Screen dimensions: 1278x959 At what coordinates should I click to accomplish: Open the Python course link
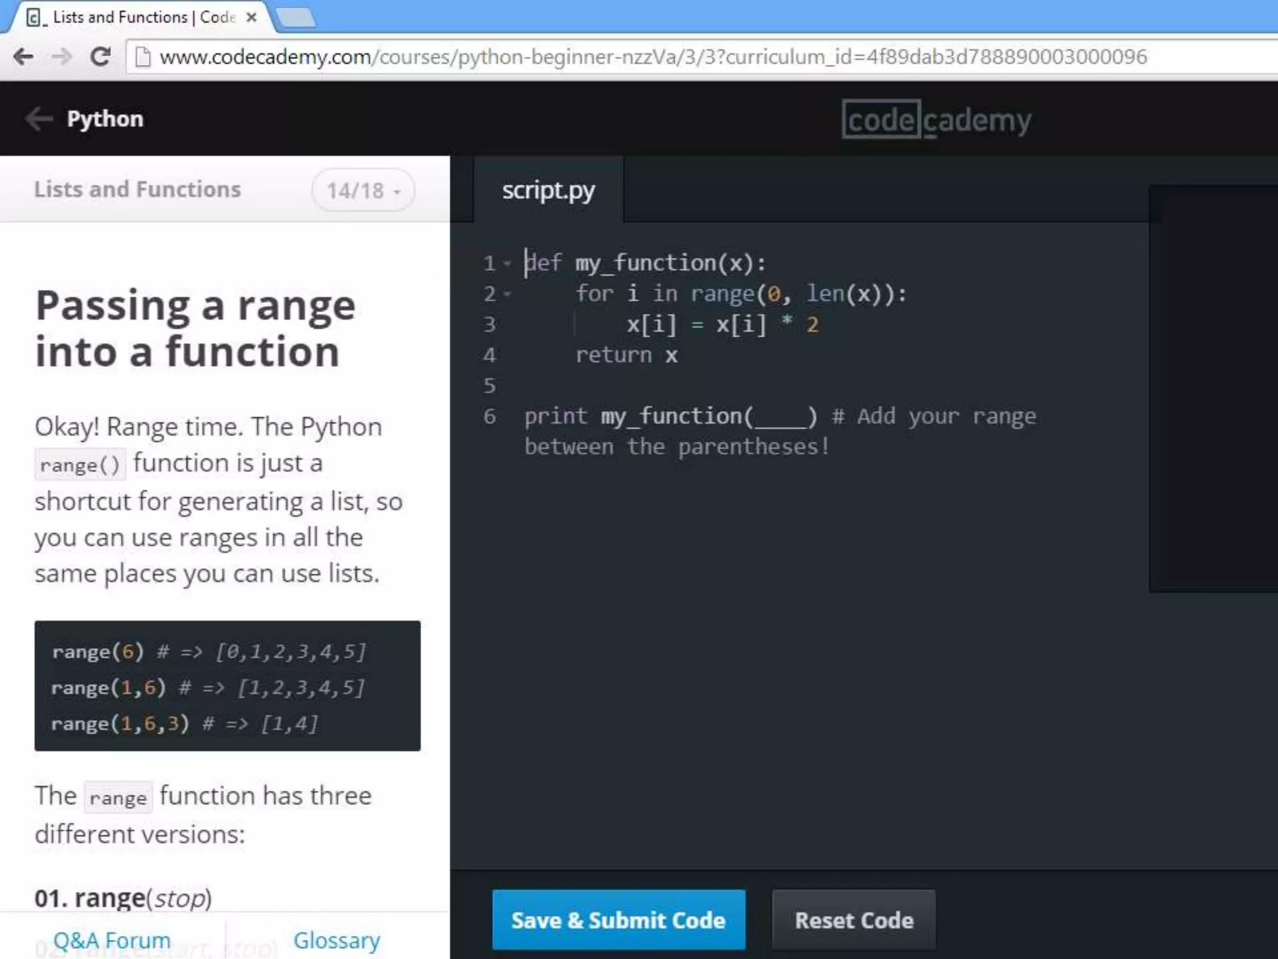[x=105, y=119]
